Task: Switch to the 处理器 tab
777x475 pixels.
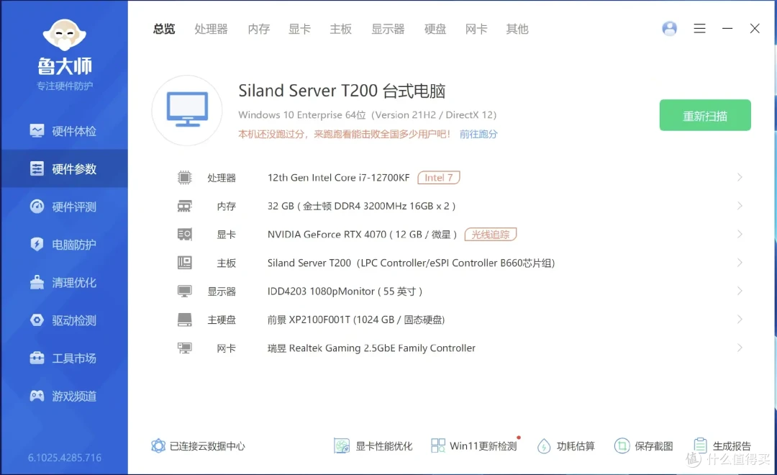Action: click(x=211, y=29)
